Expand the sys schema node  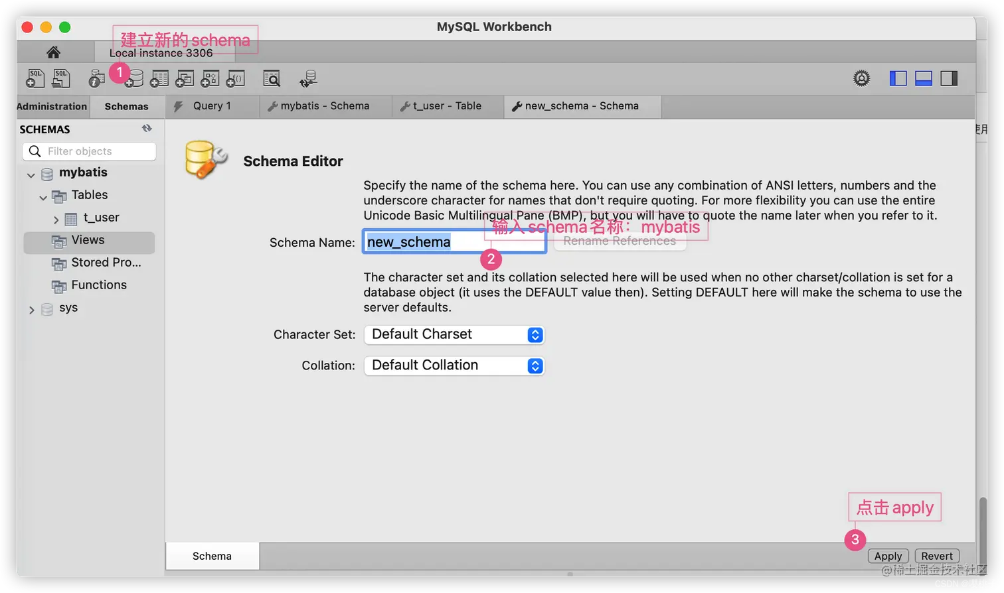(31, 310)
